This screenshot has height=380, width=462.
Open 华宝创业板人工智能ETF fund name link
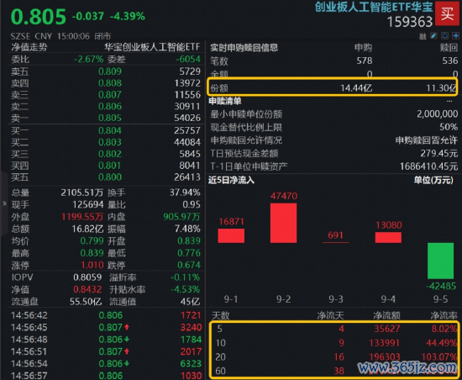(152, 47)
